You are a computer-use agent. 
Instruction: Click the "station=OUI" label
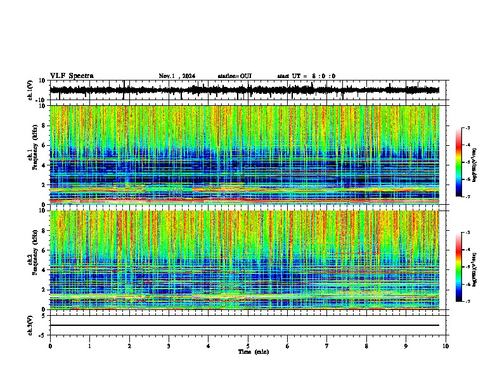pos(235,76)
